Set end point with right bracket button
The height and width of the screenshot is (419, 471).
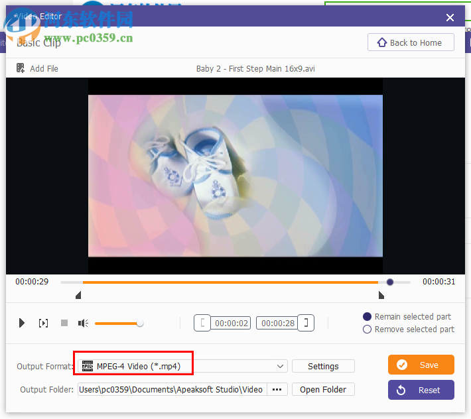[306, 323]
